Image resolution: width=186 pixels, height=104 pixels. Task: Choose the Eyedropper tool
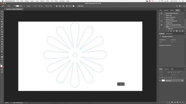(2, 24)
